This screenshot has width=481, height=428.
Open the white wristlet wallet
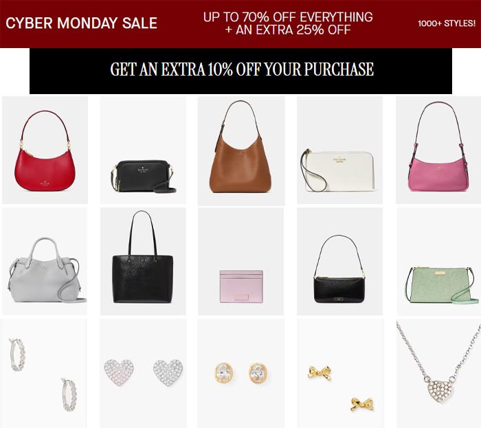[339, 150]
